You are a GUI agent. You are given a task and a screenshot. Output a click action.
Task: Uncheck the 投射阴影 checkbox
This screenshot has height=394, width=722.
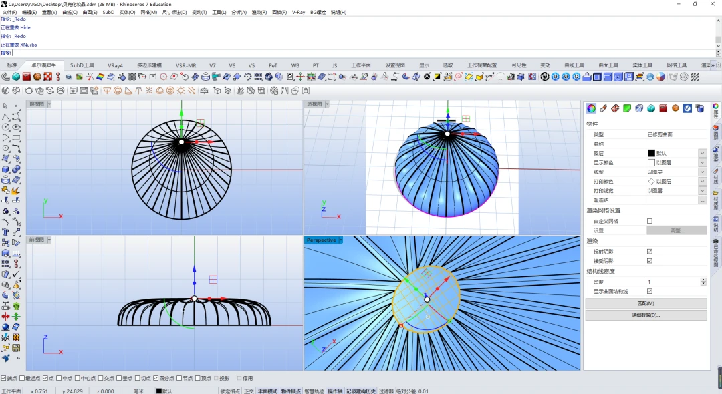click(x=650, y=252)
